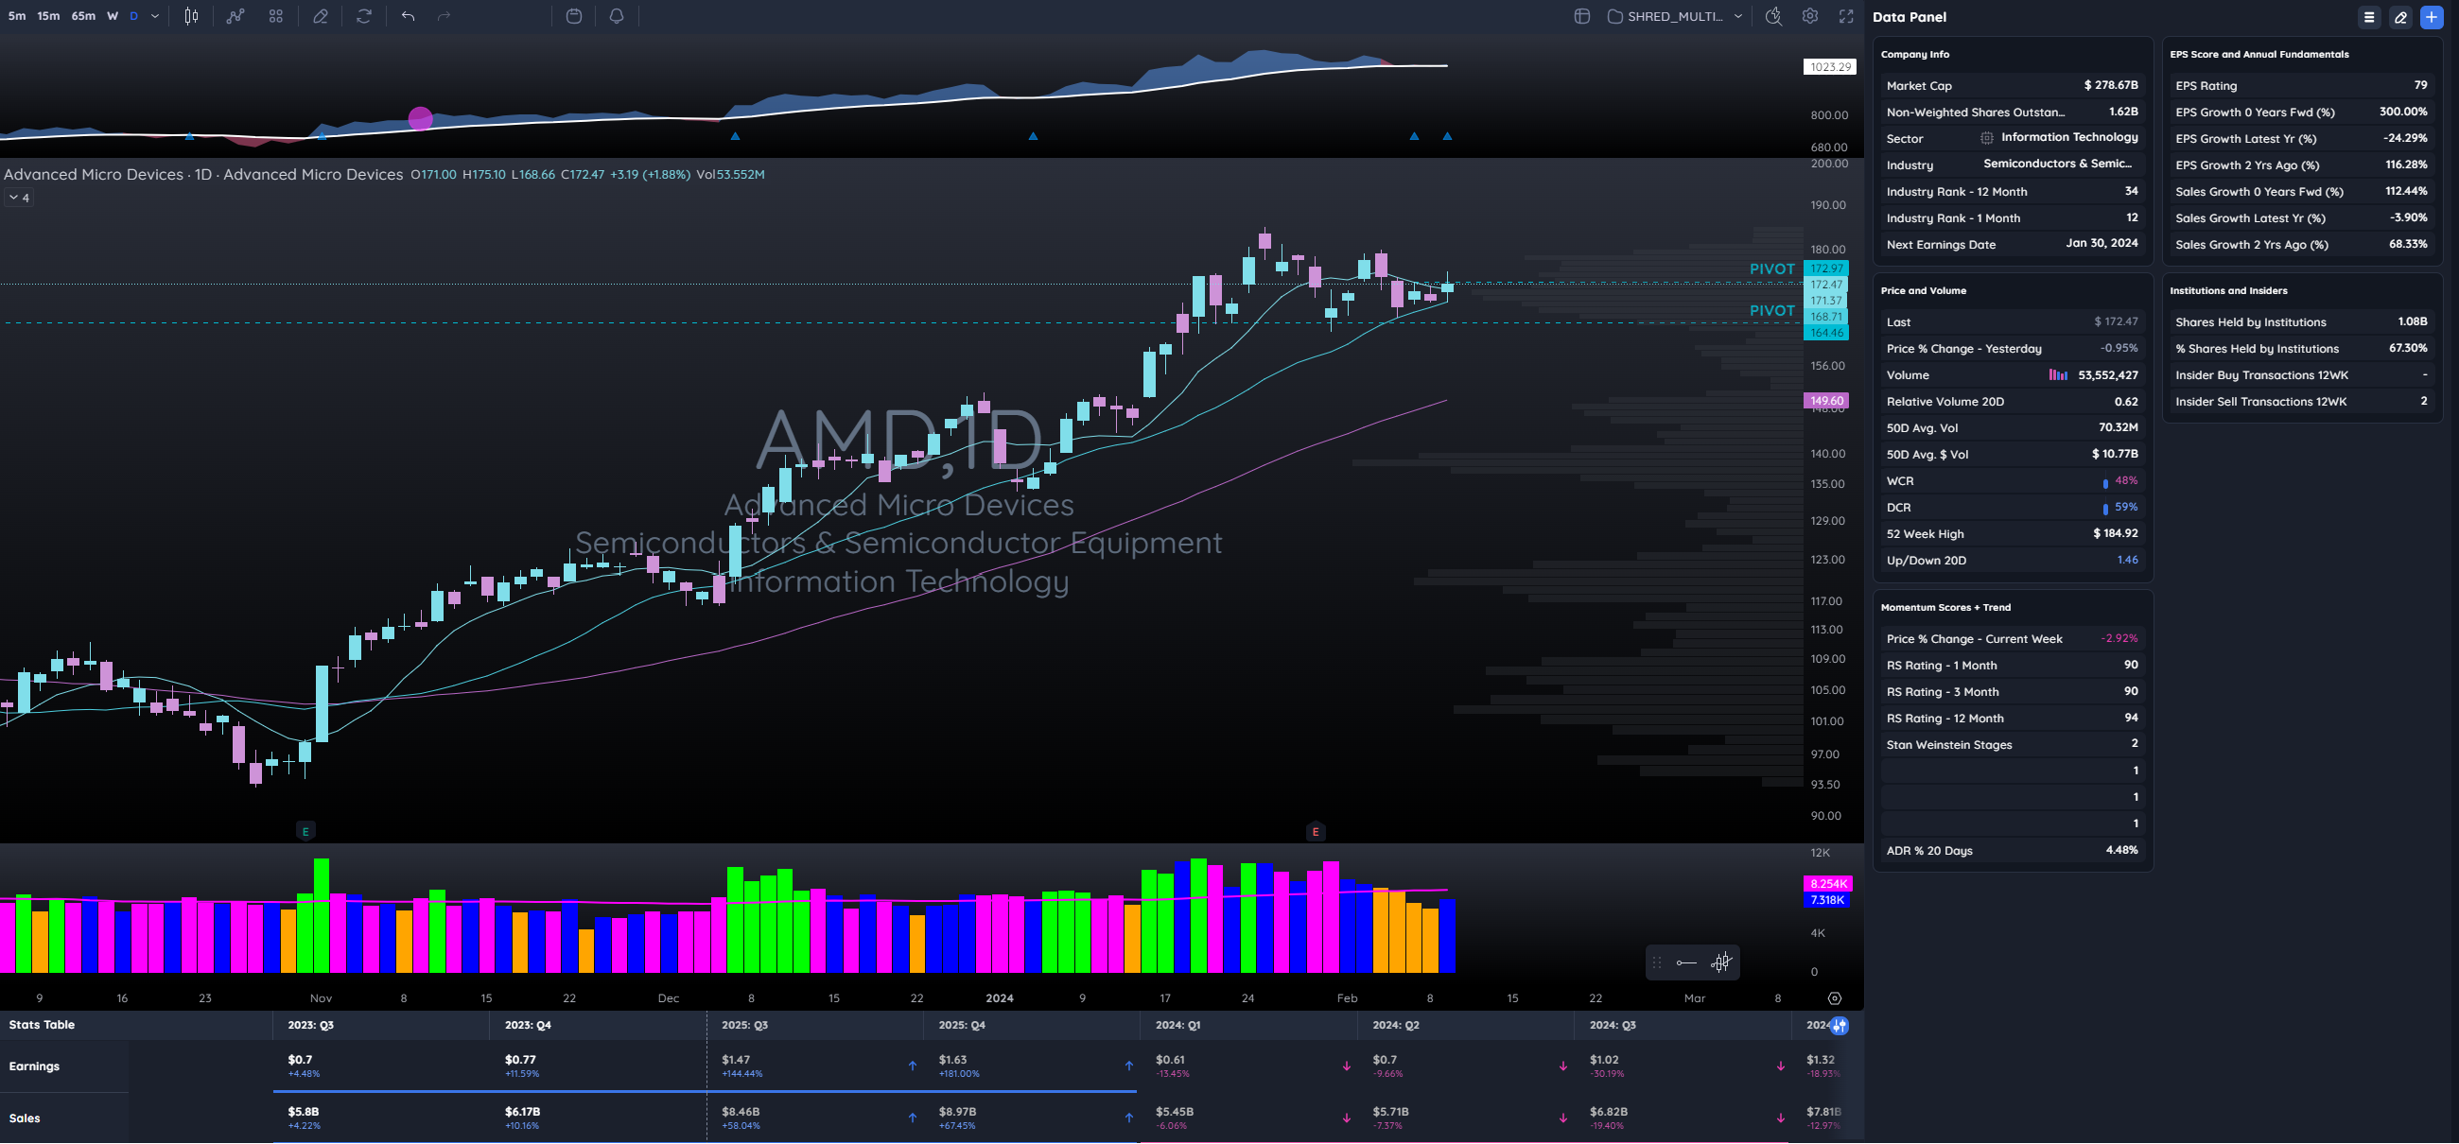Click the blue plus button in Data Panel
Viewport: 2459px width, 1144px height.
coord(2432,17)
